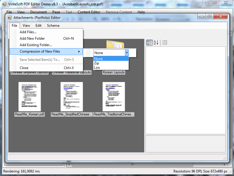Select None in the compression list
Viewport: 234px width, 176px height.
pyautogui.click(x=111, y=58)
